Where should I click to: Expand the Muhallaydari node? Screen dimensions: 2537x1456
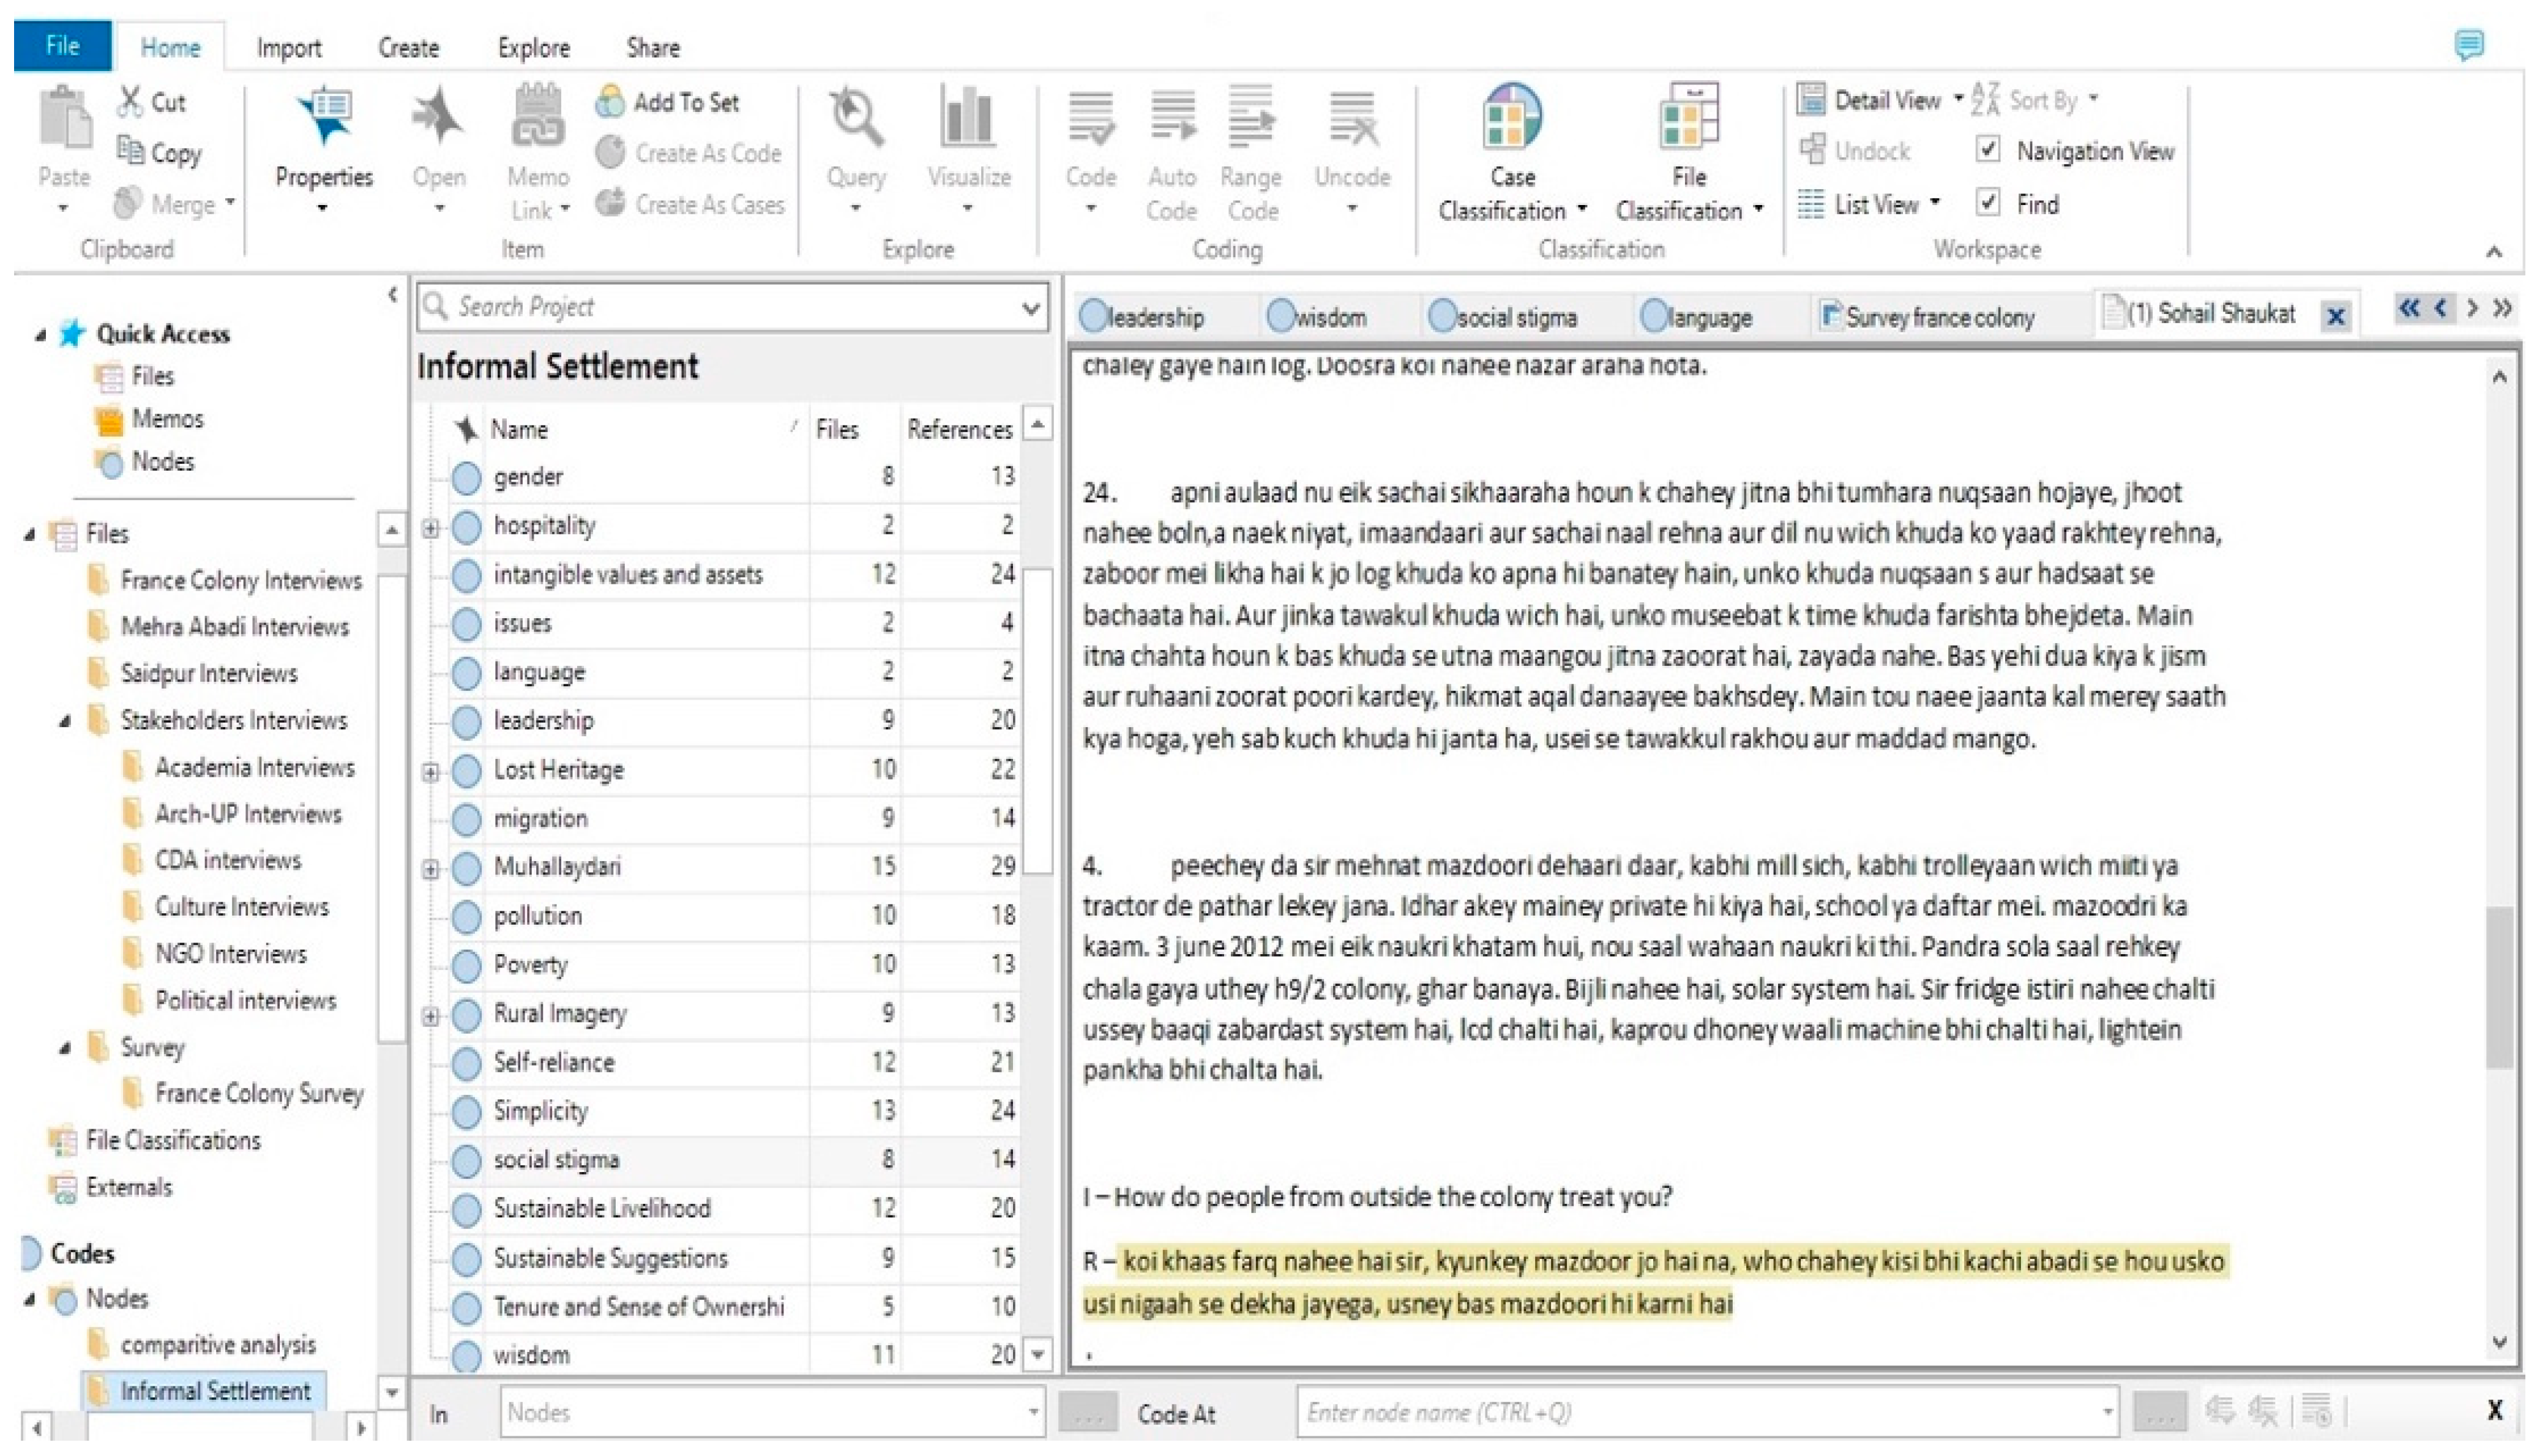click(431, 869)
